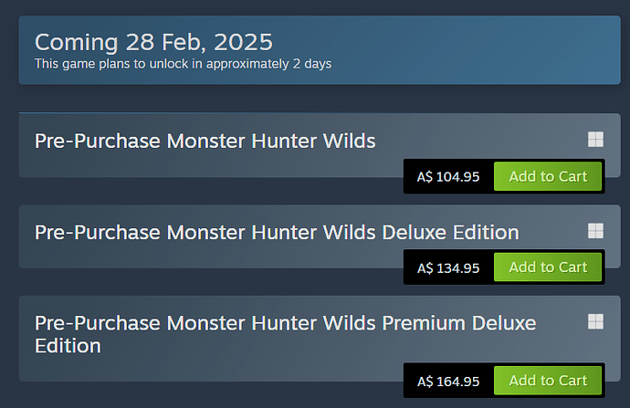Image resolution: width=630 pixels, height=408 pixels.
Task: Click the A$ 104.95 price label
Action: point(448,177)
